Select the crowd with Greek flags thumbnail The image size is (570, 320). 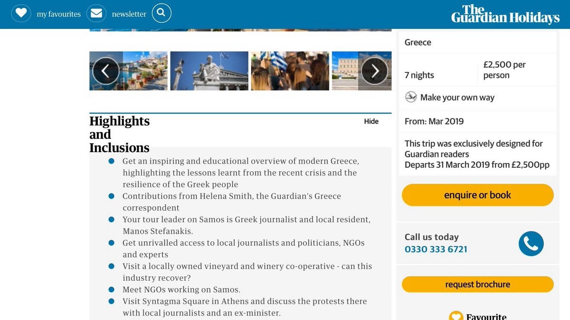coord(290,71)
